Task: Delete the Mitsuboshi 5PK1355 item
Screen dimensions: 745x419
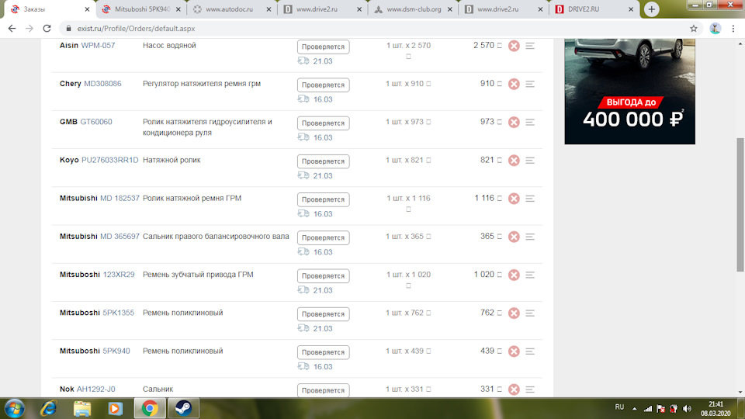Action: tap(514, 313)
